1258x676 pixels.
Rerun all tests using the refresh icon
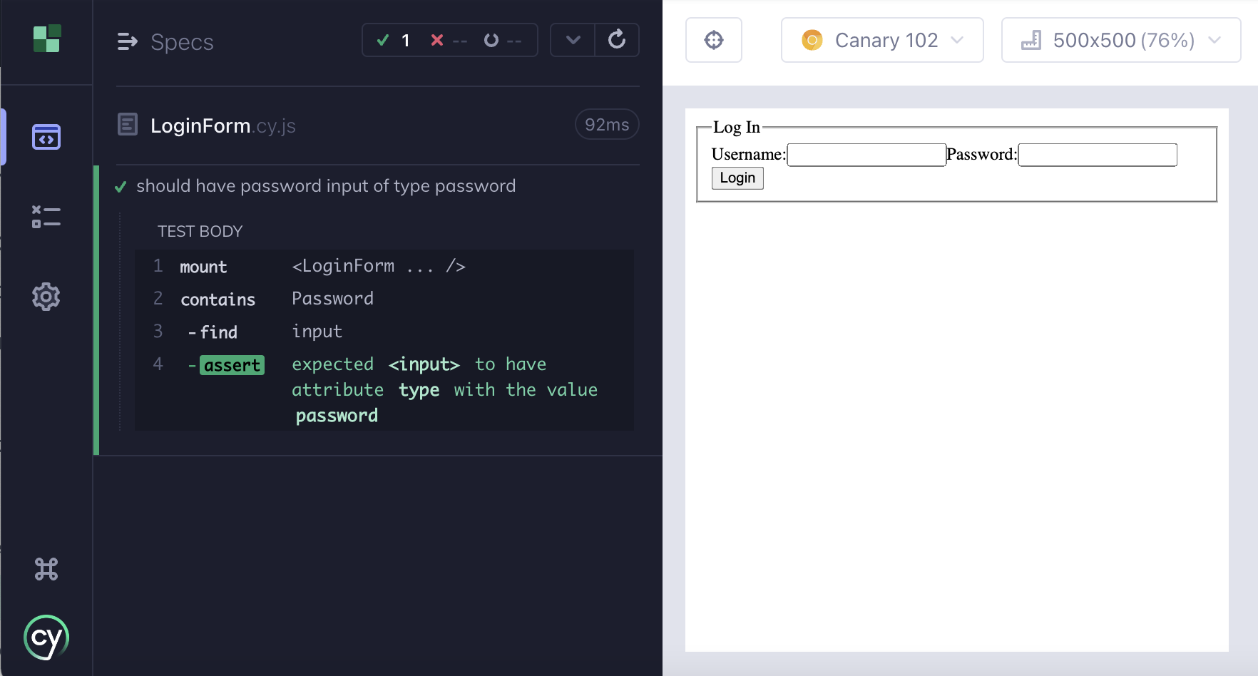coord(616,40)
